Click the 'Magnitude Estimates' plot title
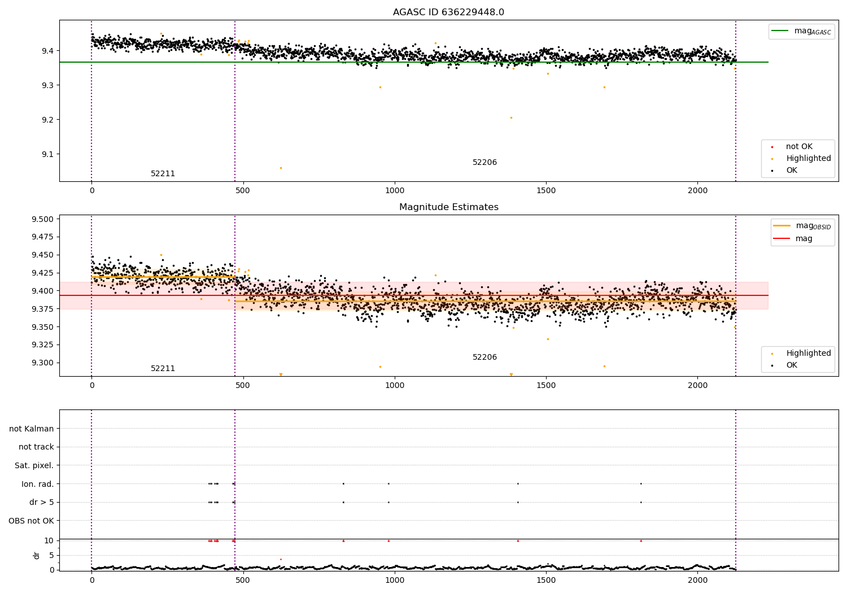Screen dimensions: 847x593 pyautogui.click(x=448, y=207)
